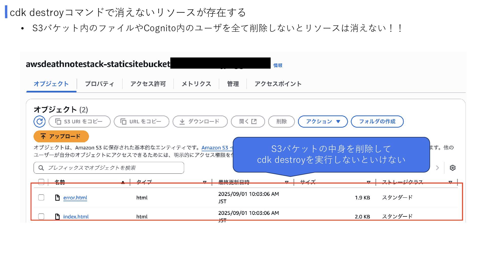Click the ダウンロード button
The width and height of the screenshot is (487, 274).
coord(200,122)
